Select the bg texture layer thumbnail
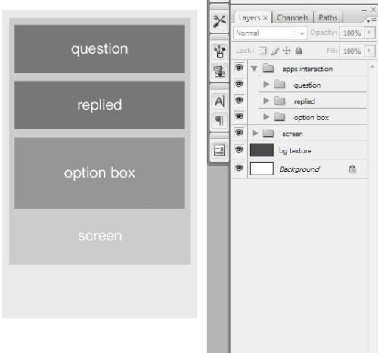378x353 pixels. pyautogui.click(x=262, y=150)
